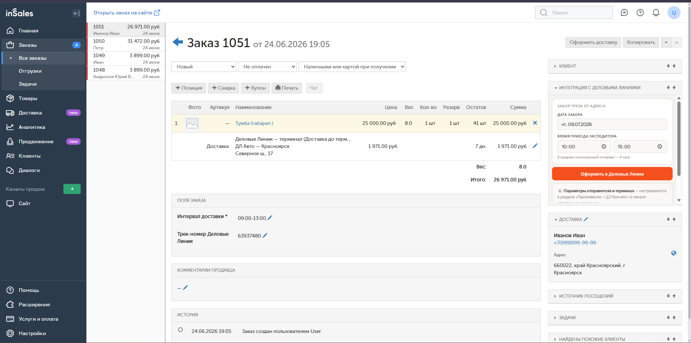This screenshot has width=691, height=343.
Task: Click the Услуги и оплата card icon
Action: click(x=10, y=319)
